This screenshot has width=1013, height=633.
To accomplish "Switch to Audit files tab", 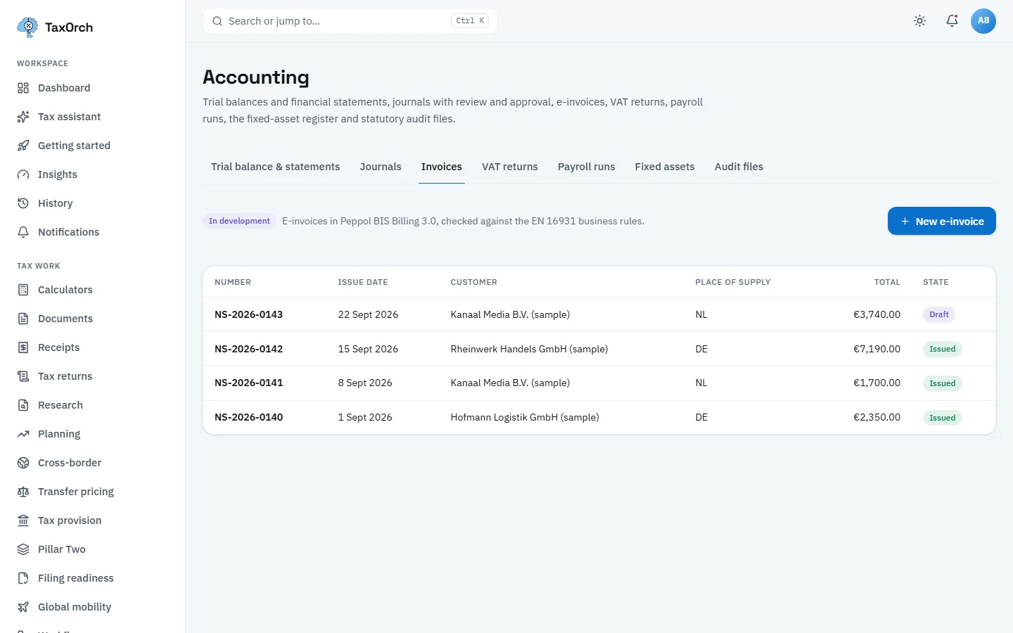I will pyautogui.click(x=739, y=167).
